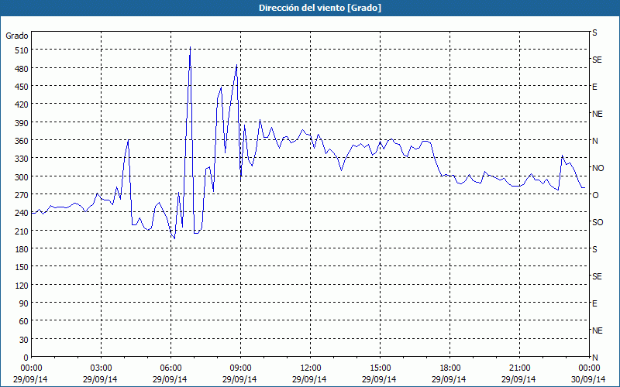The height and width of the screenshot is (387, 620).
Task: Click the 270 degree tick label
Action: pos(22,195)
